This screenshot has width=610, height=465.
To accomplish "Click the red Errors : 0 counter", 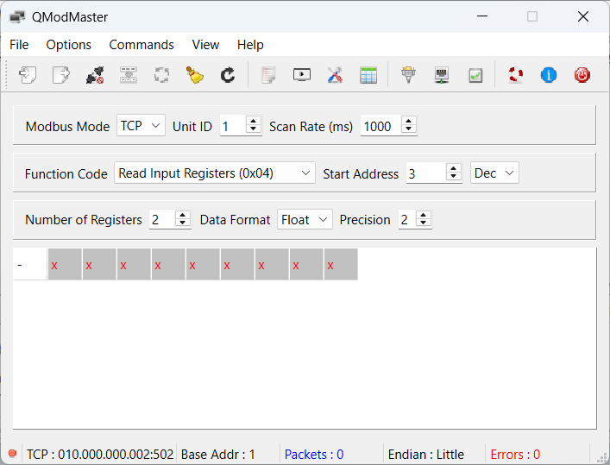I will pyautogui.click(x=515, y=454).
